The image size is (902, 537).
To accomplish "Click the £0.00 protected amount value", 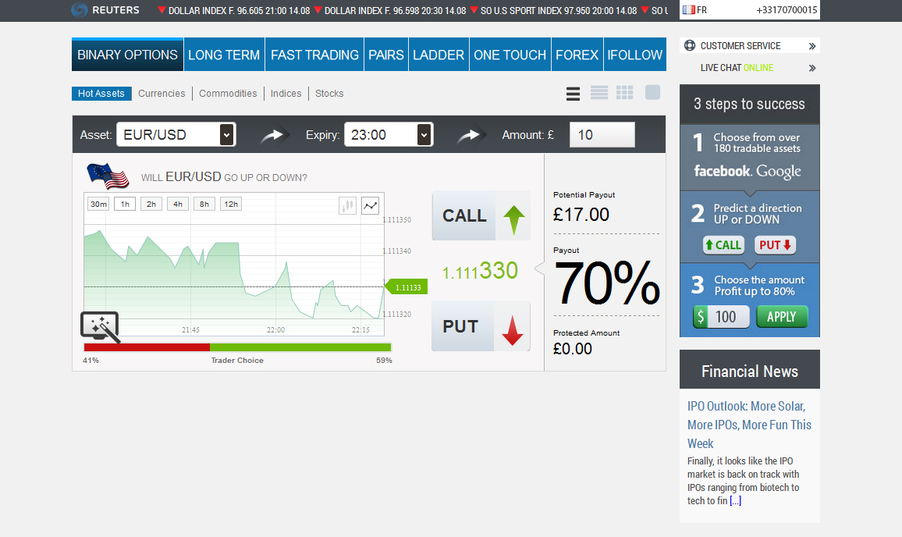I will 573,349.
